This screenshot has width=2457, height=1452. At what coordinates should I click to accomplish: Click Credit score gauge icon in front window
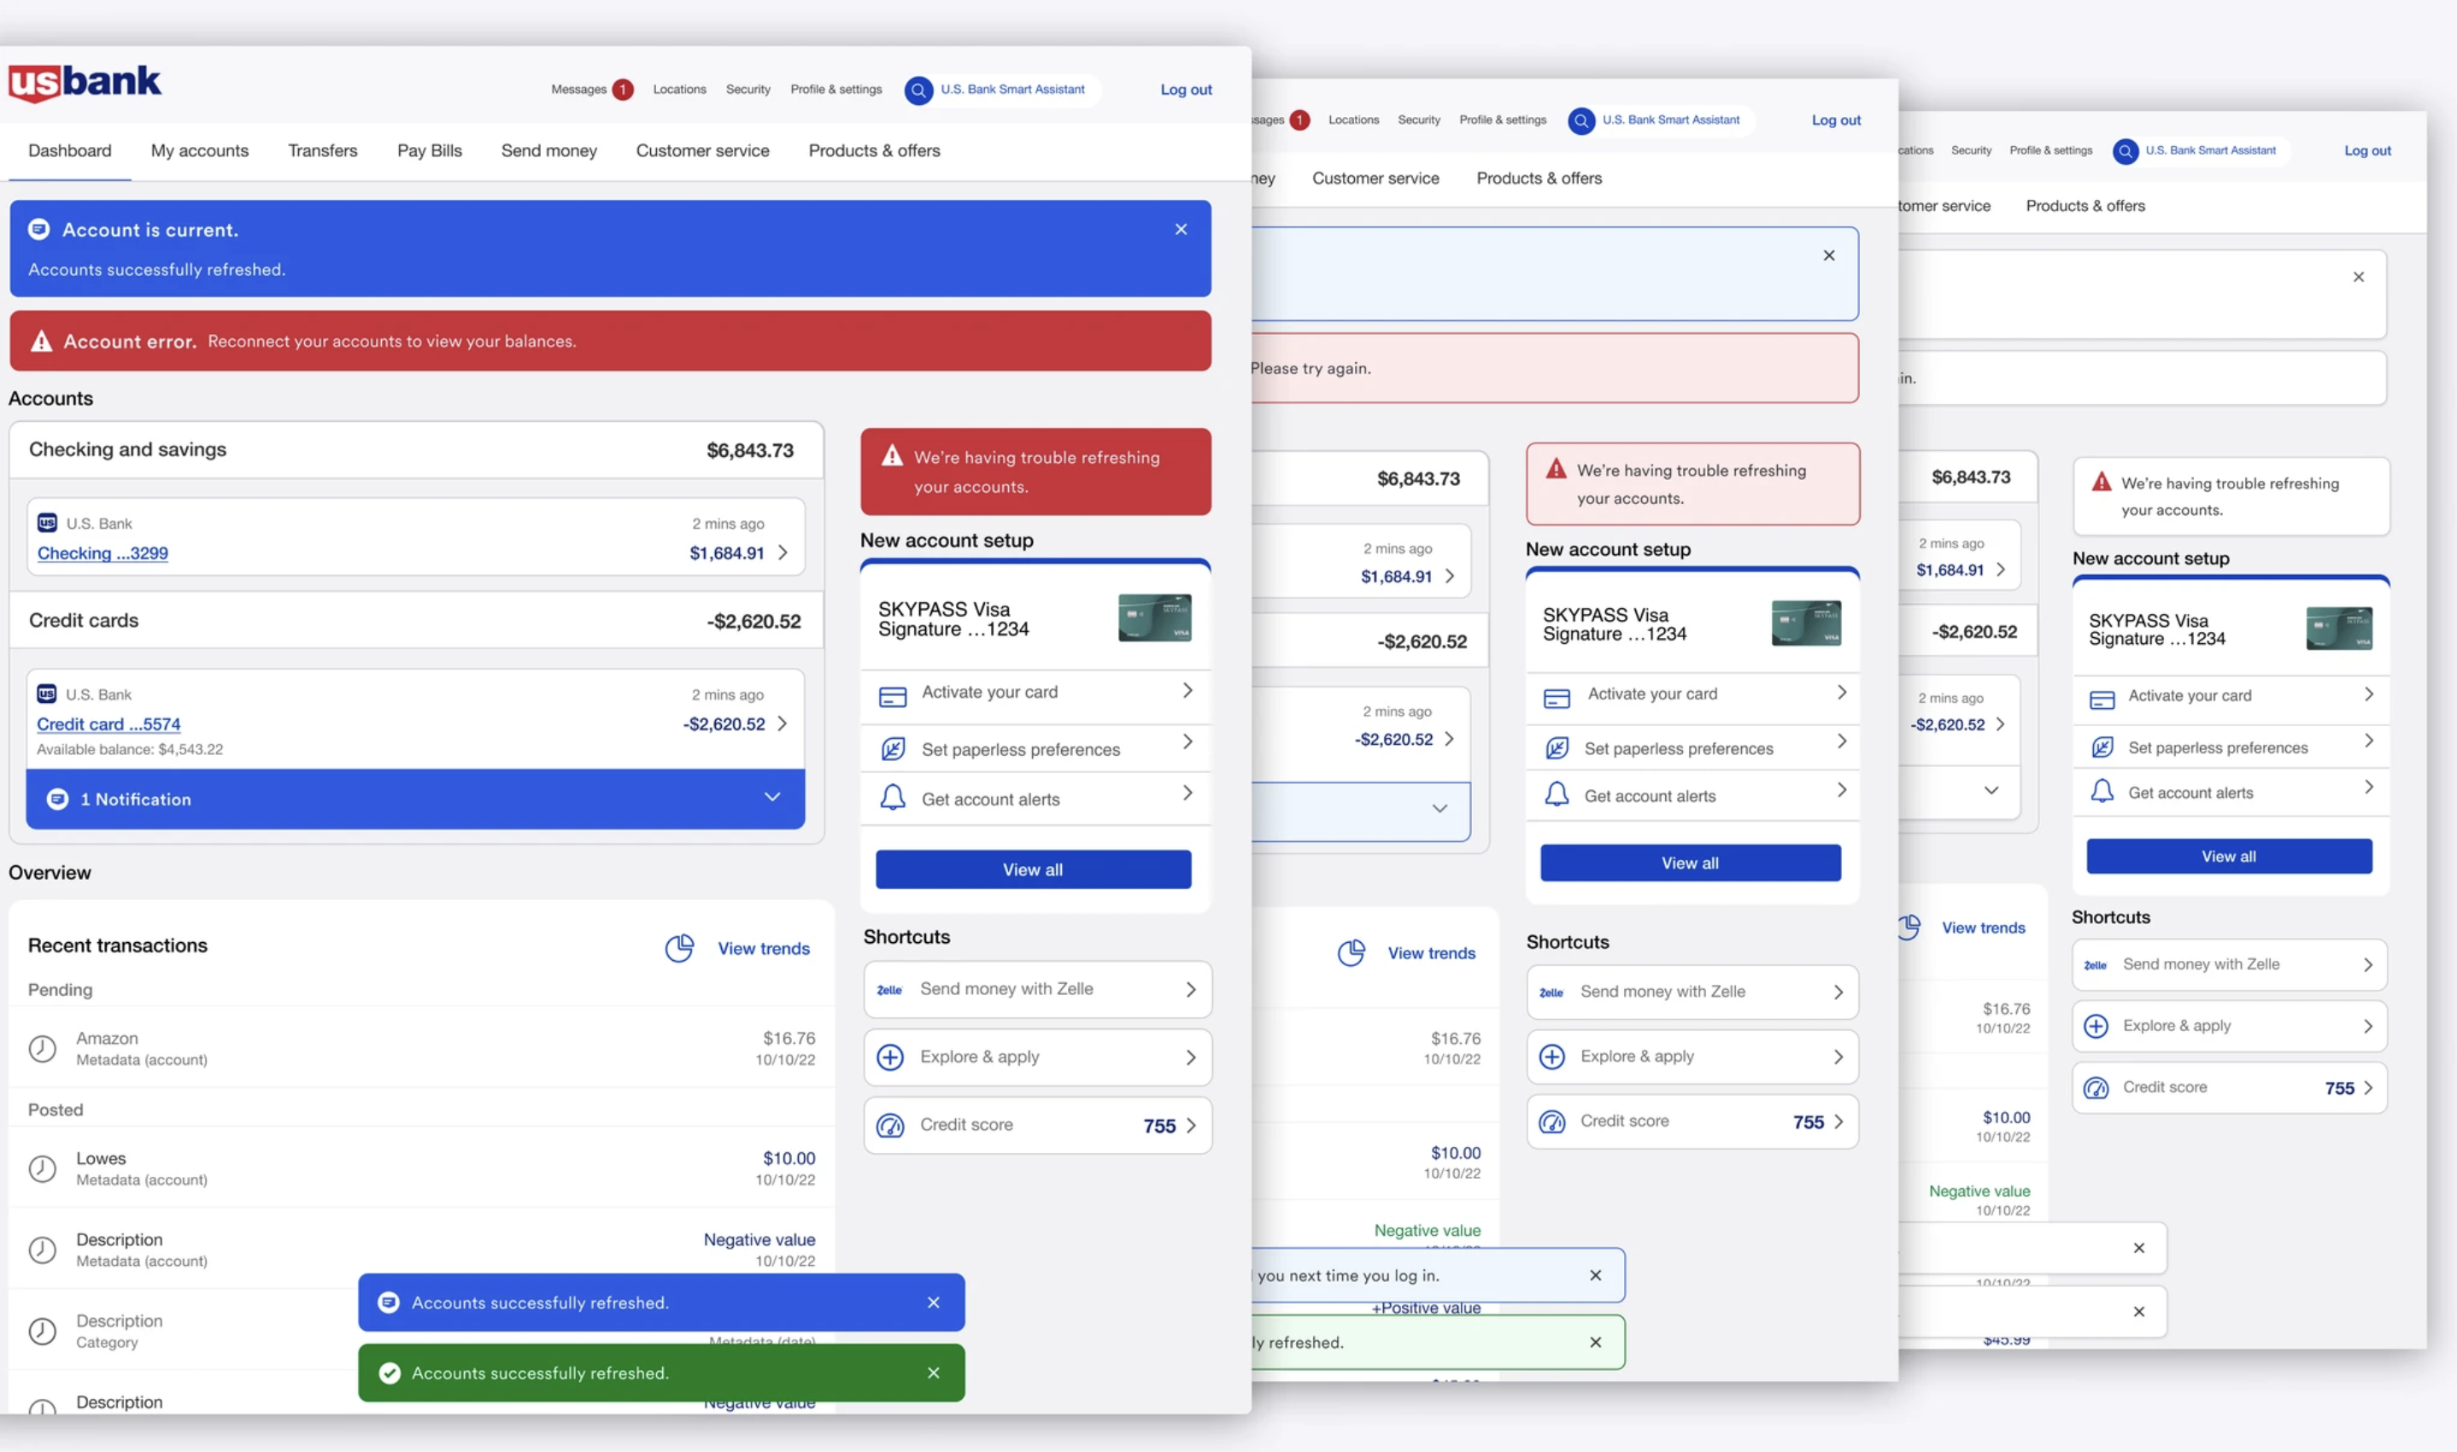coord(890,1125)
